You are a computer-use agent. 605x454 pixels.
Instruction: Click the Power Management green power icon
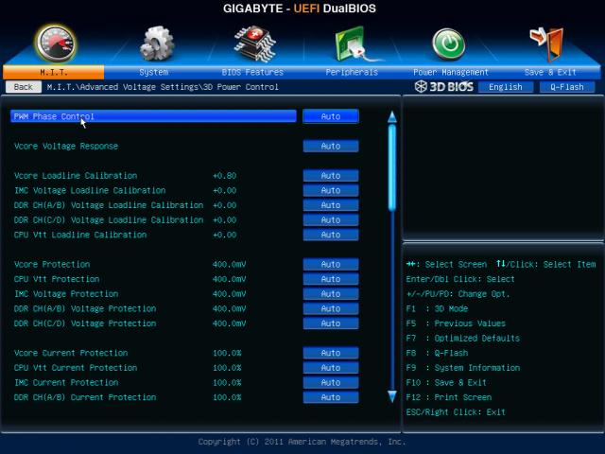point(448,44)
